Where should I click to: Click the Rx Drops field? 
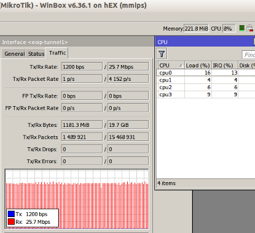tap(128, 149)
